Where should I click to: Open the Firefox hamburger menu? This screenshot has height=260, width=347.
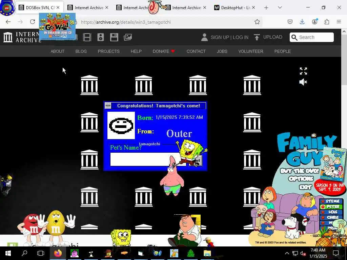pos(339,22)
